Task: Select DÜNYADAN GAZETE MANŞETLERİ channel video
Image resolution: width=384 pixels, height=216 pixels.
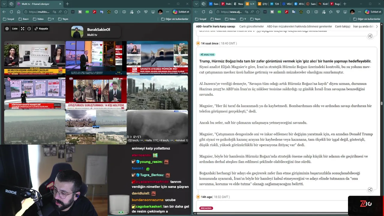Action: coord(35,93)
